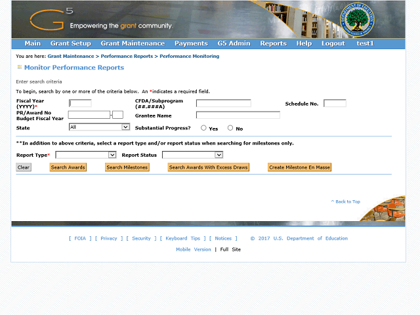Focus the Fiscal Year input field
Image resolution: width=420 pixels, height=315 pixels.
80,103
